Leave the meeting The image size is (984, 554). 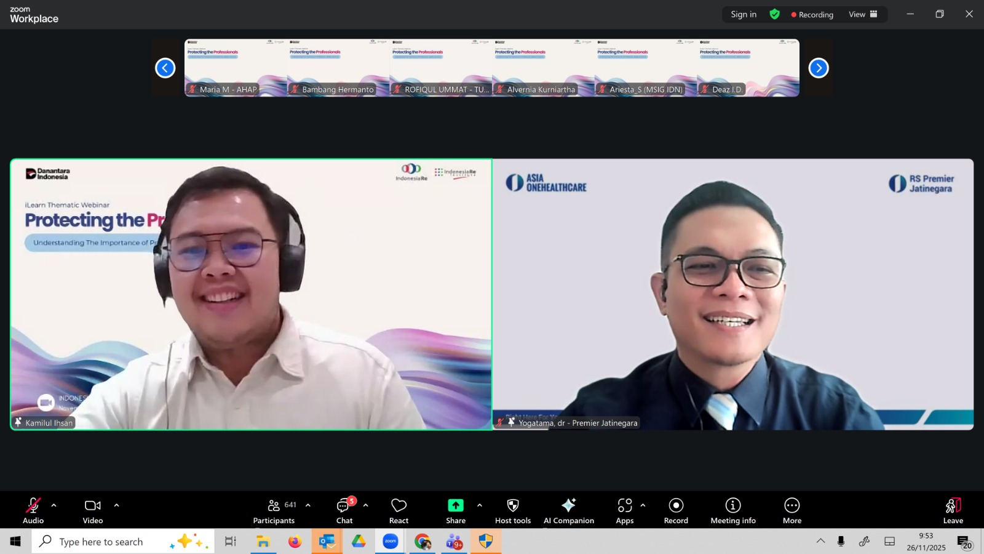click(953, 510)
